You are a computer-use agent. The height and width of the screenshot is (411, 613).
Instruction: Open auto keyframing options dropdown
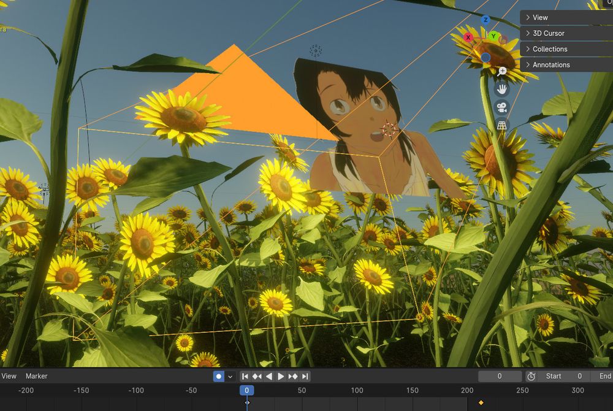pos(230,376)
